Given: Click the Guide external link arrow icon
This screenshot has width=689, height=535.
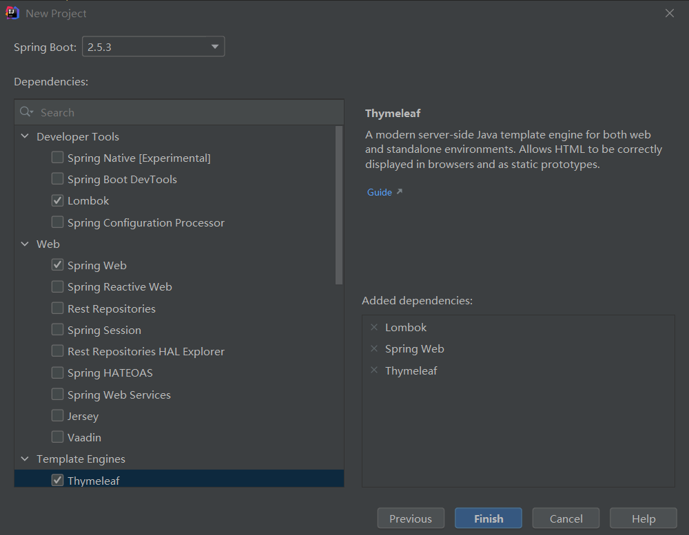Looking at the screenshot, I should 400,191.
